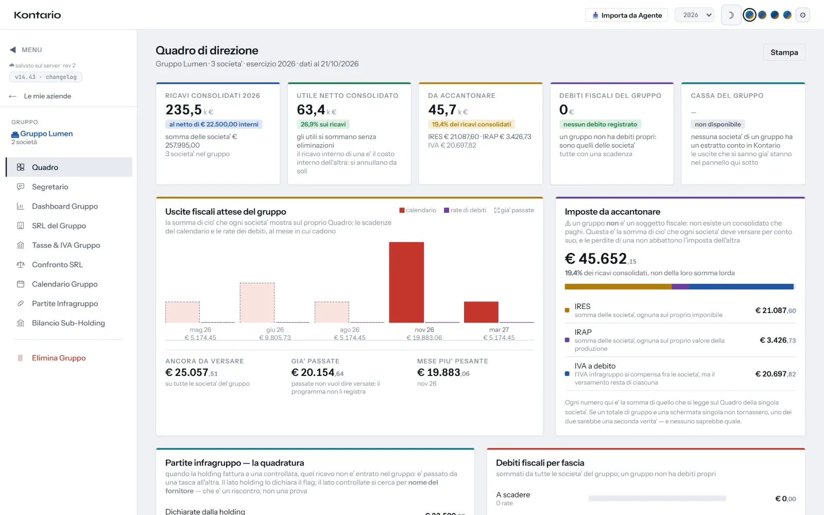Click the dashed giu 26 bar
Viewport: 824px width, 515px height.
click(x=257, y=303)
